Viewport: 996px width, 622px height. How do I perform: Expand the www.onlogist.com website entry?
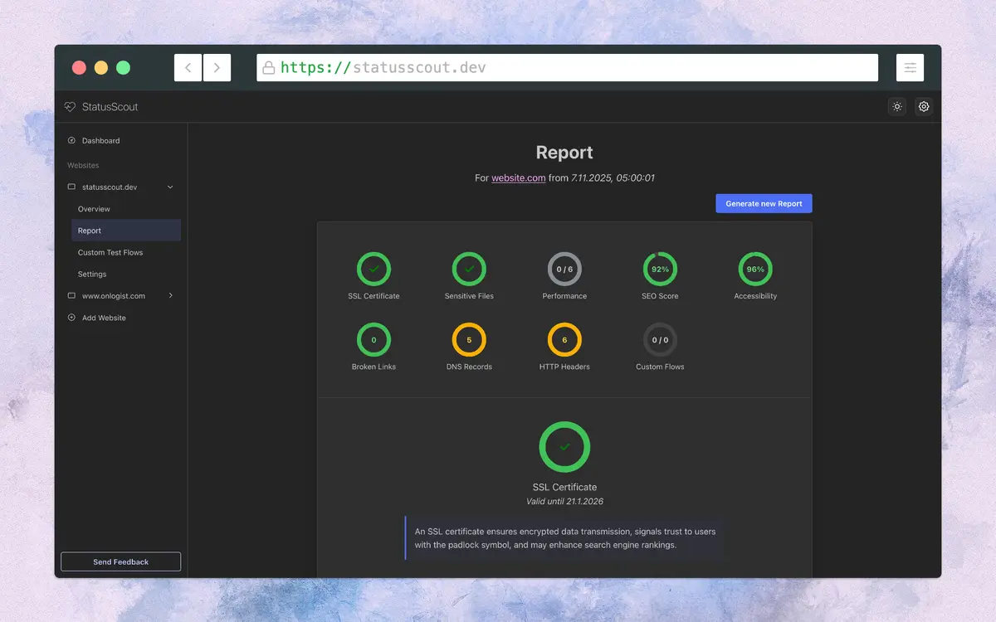pyautogui.click(x=170, y=295)
